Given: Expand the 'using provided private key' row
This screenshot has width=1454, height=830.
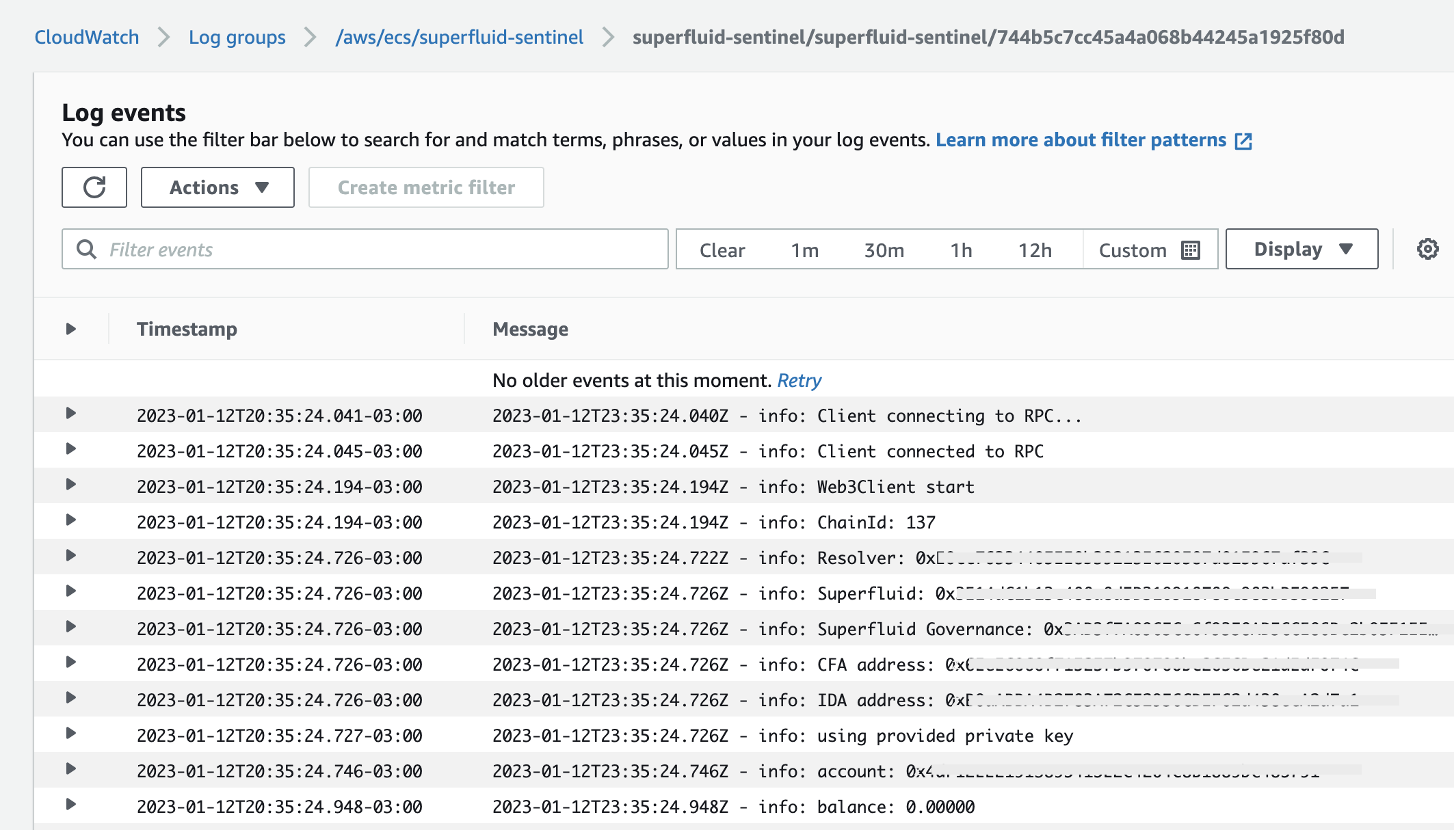Looking at the screenshot, I should (70, 734).
